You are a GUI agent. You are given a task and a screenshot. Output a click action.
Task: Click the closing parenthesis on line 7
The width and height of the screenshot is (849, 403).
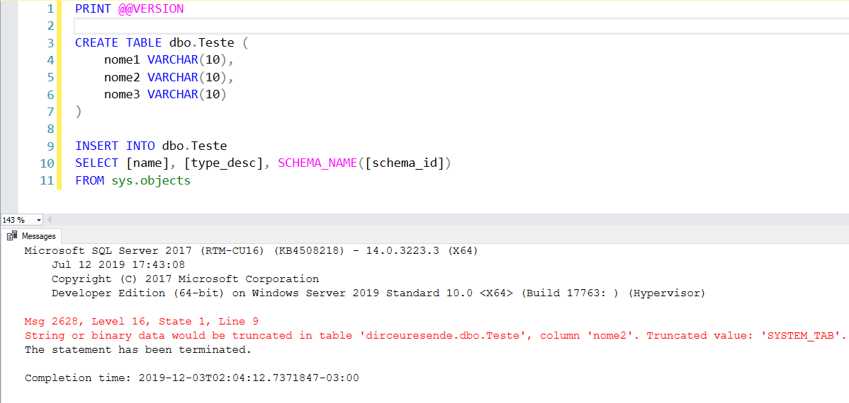[x=79, y=112]
